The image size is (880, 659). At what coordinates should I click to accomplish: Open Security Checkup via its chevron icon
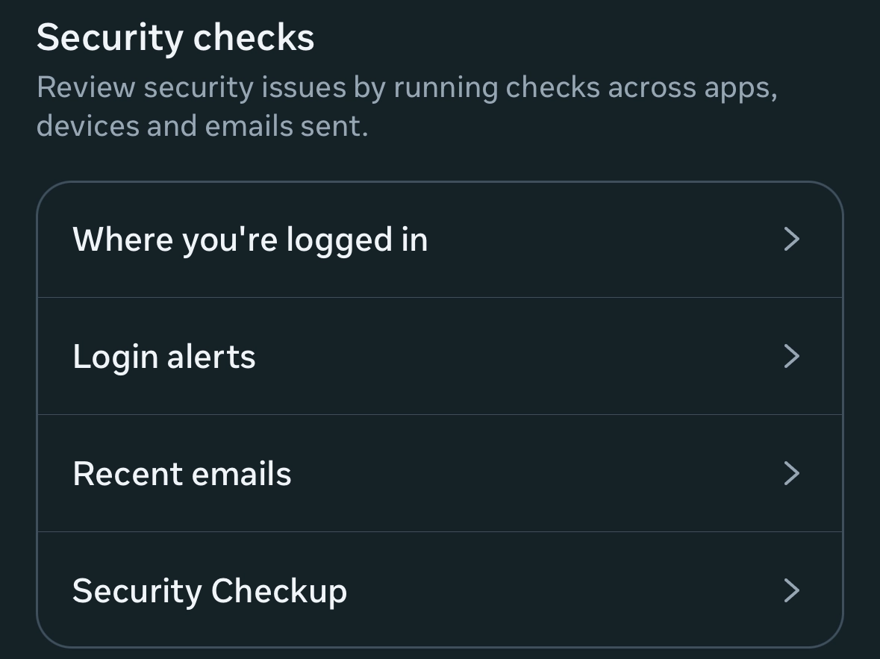(791, 591)
